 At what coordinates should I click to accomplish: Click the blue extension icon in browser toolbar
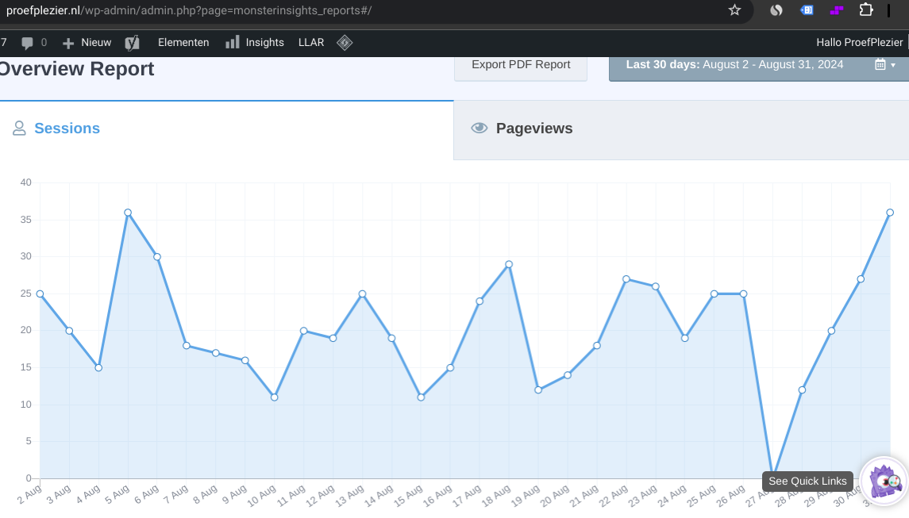point(807,10)
